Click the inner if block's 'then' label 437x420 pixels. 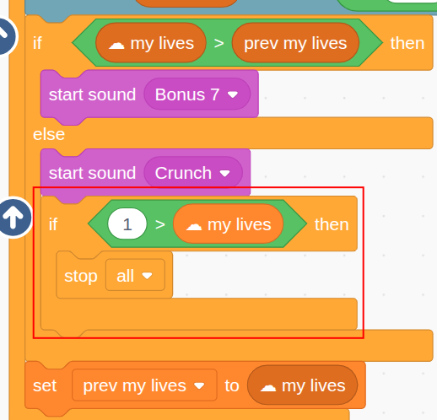tap(332, 224)
